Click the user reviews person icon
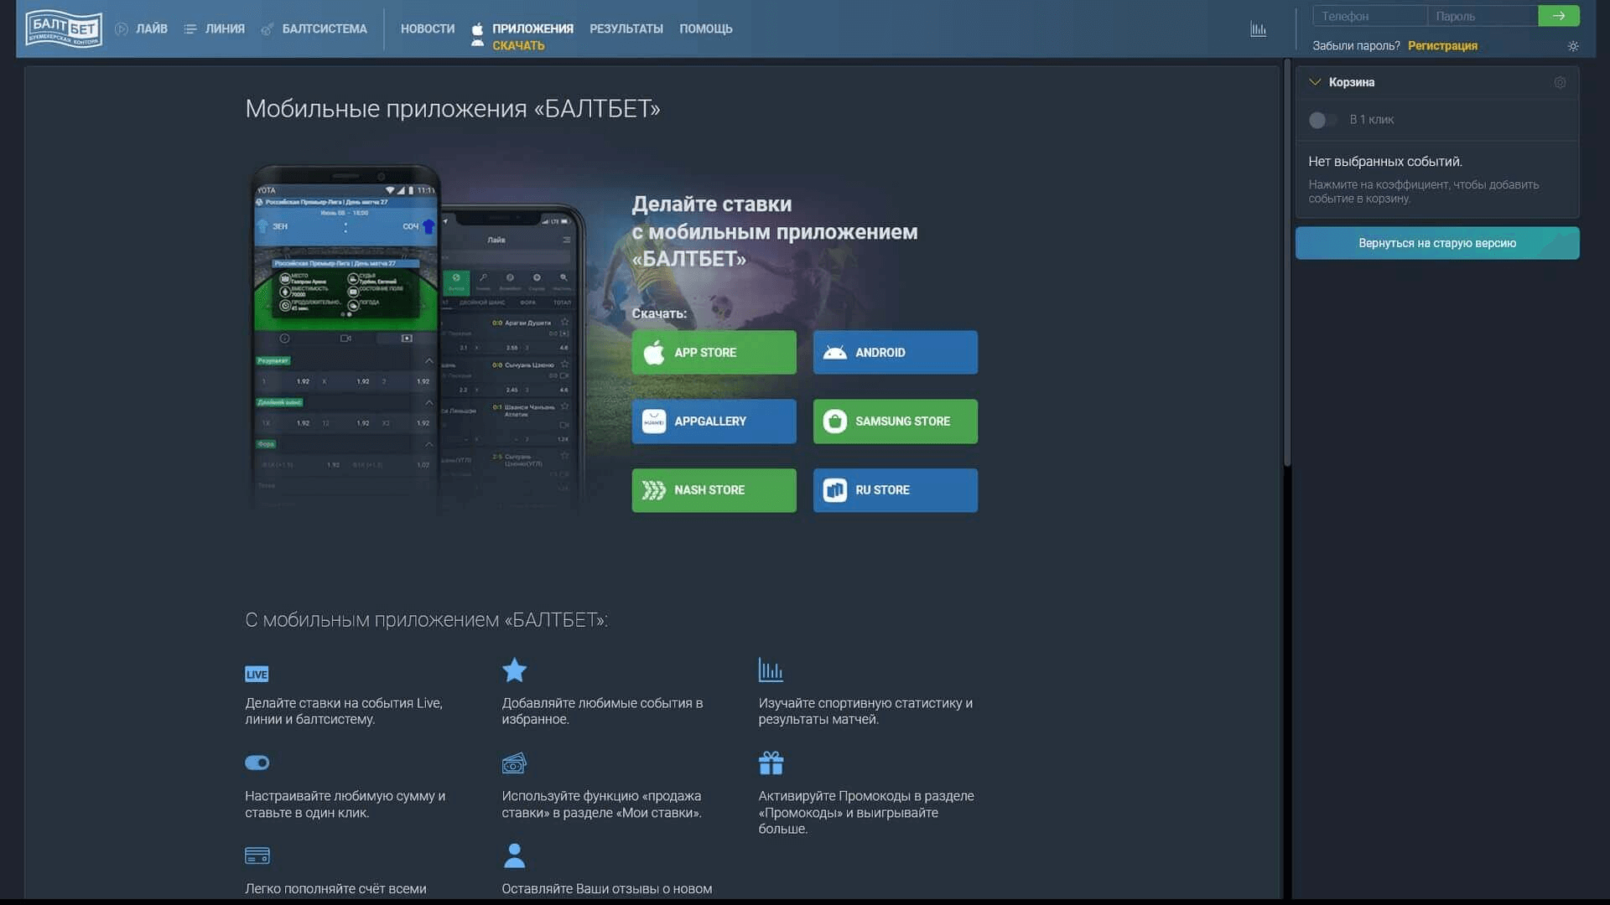Screen dimensions: 1610x905 514,856
